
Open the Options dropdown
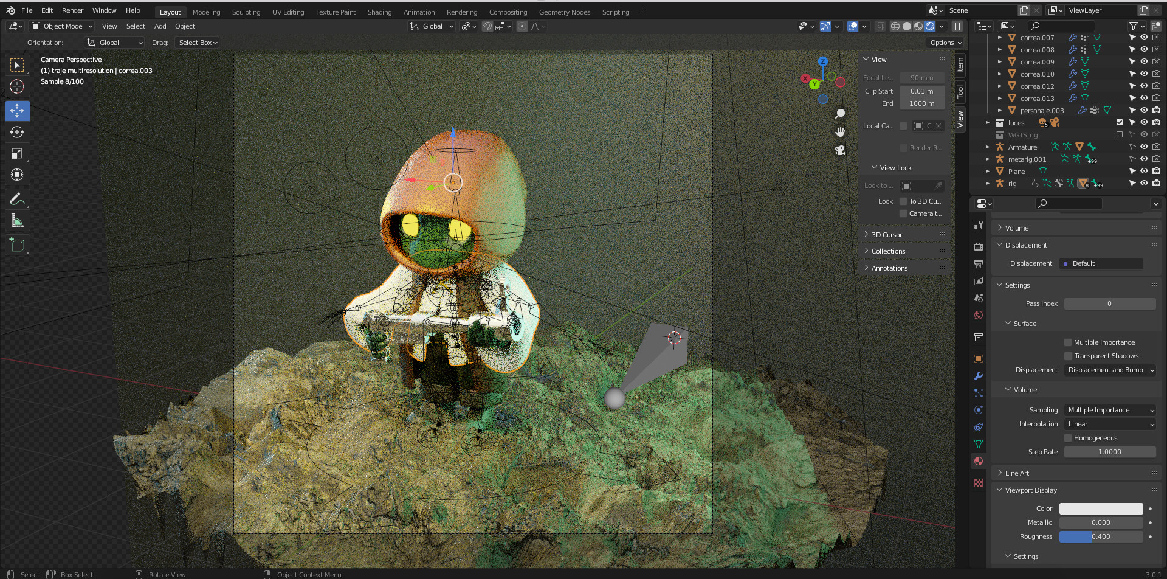click(x=946, y=43)
